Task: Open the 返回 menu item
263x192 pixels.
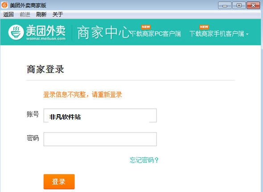Action: pos(8,15)
